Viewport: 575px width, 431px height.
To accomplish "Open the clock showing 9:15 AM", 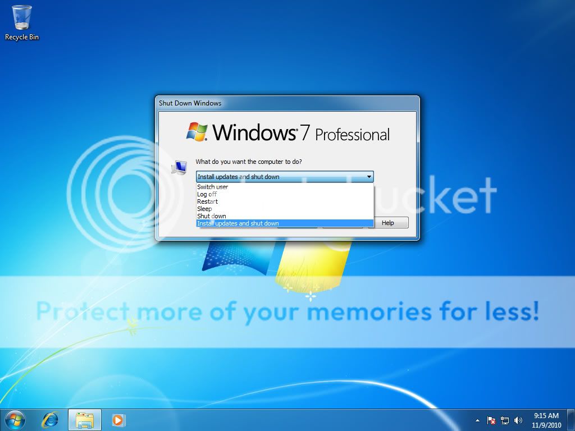I will (546, 420).
